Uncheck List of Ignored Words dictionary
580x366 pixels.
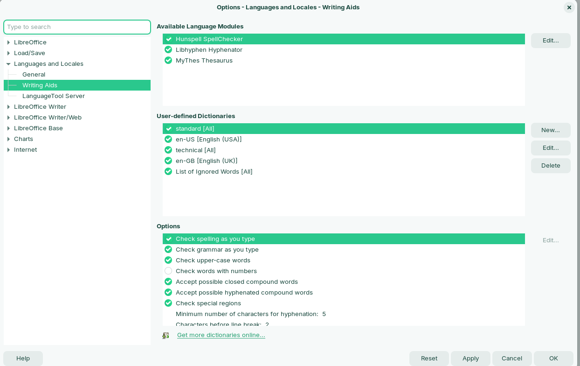(168, 172)
